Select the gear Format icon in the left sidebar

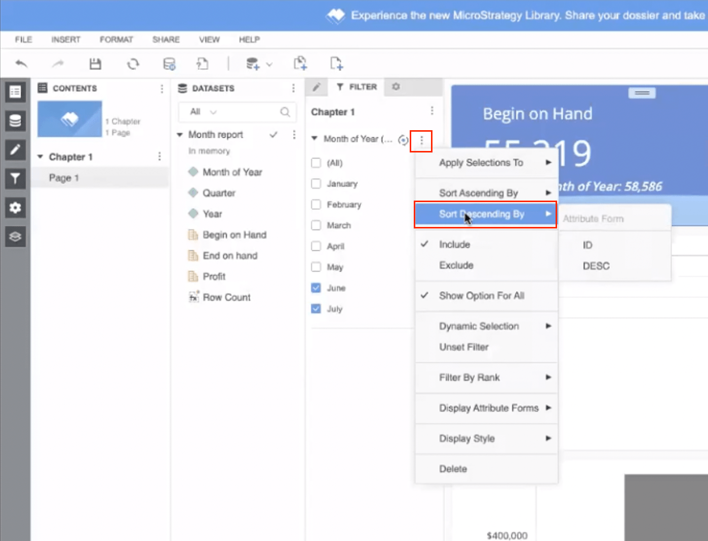(15, 208)
